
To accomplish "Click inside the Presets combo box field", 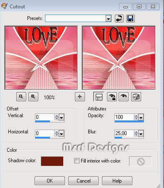I will pyautogui.click(x=75, y=18).
